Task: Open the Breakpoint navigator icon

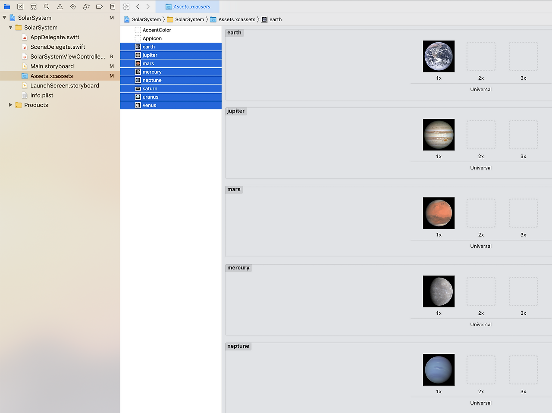Action: pos(99,6)
